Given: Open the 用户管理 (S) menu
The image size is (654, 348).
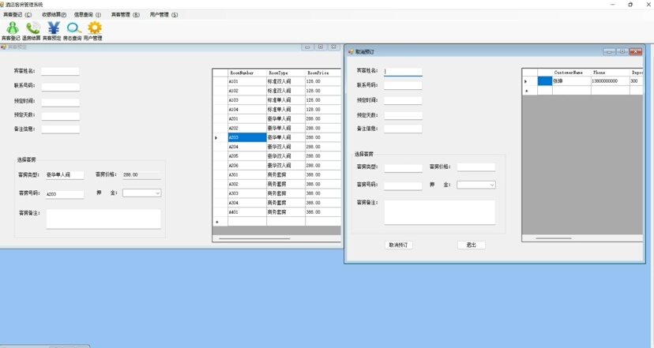Looking at the screenshot, I should [x=164, y=14].
